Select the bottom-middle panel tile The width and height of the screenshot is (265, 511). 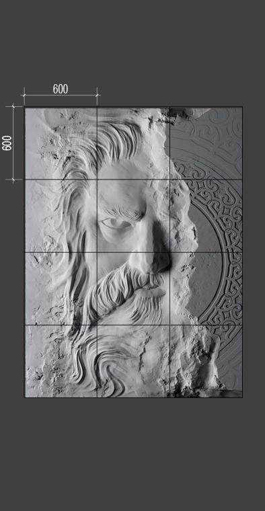click(133, 361)
